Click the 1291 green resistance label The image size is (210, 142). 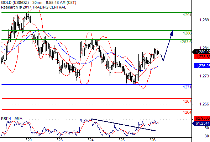point(187,15)
